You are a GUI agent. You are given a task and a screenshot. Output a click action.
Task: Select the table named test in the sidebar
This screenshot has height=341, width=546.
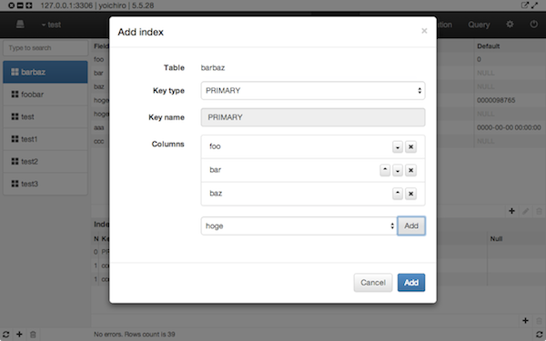[45, 116]
